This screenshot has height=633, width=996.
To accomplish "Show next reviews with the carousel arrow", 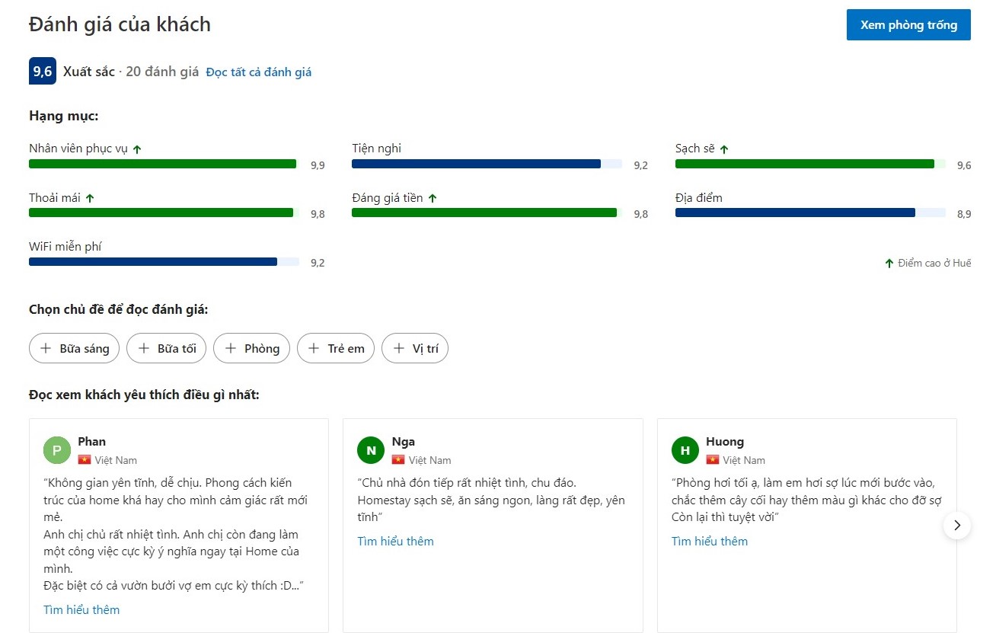I will pyautogui.click(x=957, y=525).
